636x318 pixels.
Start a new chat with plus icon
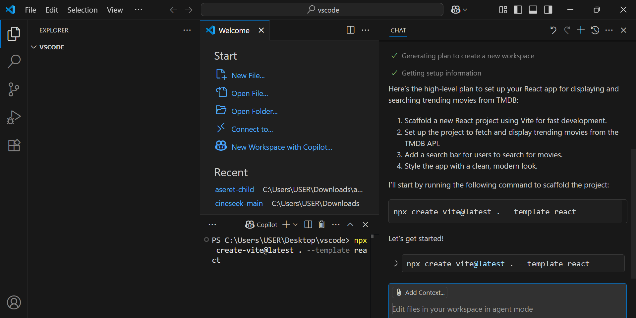(x=581, y=30)
